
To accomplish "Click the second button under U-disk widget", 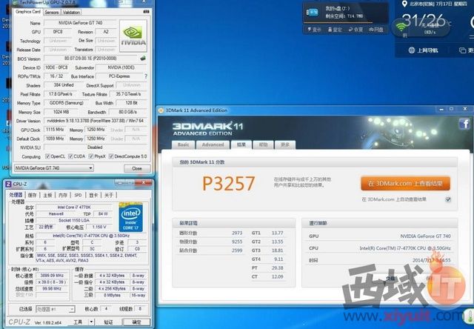I will [x=335, y=30].
